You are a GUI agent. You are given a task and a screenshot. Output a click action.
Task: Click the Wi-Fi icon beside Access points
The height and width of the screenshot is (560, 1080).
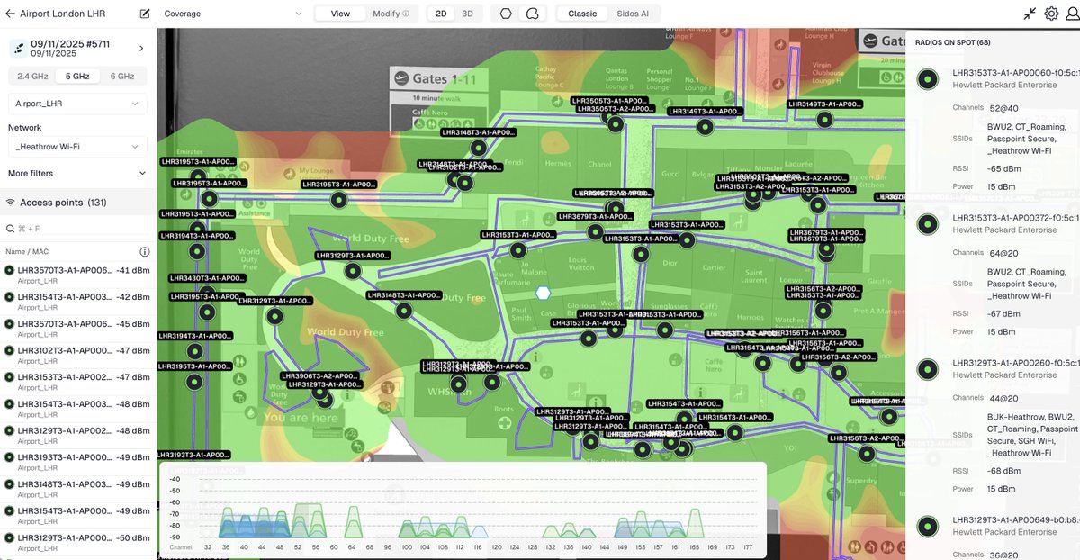click(x=11, y=203)
